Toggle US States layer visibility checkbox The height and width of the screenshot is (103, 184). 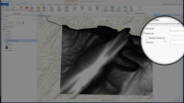click(x=5, y=31)
